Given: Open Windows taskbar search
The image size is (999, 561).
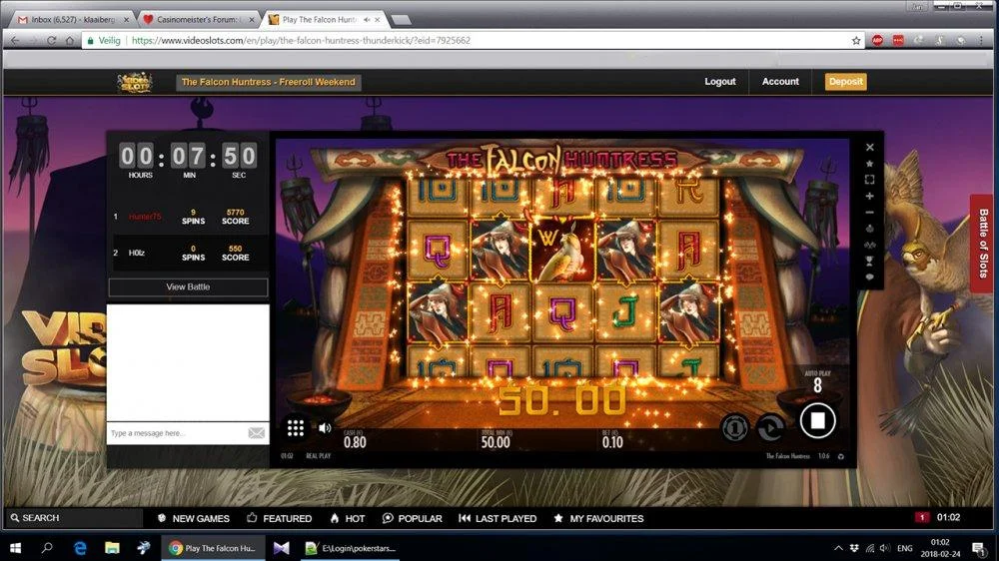Looking at the screenshot, I should pos(47,548).
